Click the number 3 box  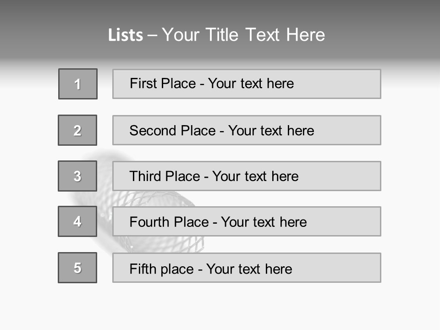(x=77, y=176)
